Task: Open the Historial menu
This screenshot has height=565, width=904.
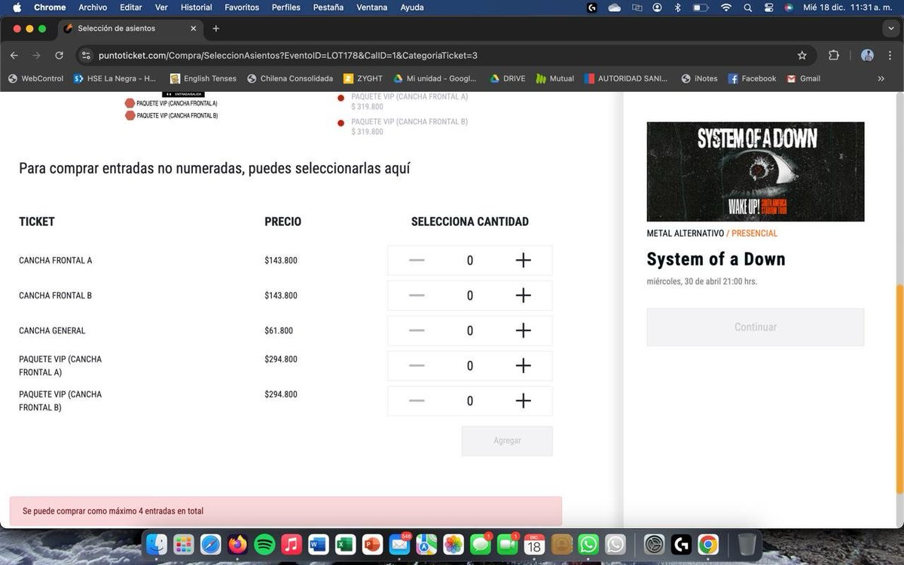Action: pos(196,8)
